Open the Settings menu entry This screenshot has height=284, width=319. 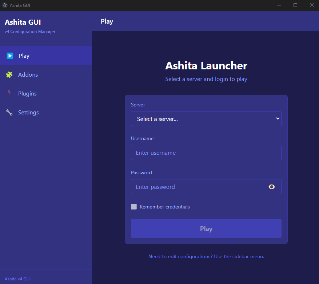point(28,113)
